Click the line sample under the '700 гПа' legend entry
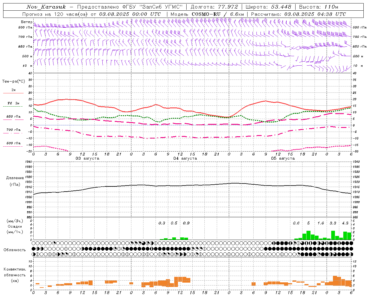Image resolution: width=368 pixels, height=295 pixels. pos(13,133)
